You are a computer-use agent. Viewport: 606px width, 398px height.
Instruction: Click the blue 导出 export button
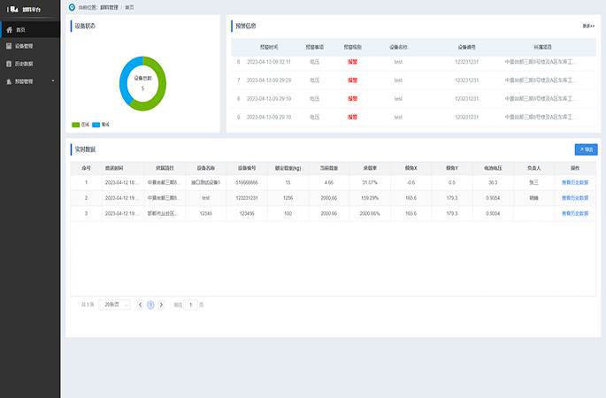click(585, 150)
